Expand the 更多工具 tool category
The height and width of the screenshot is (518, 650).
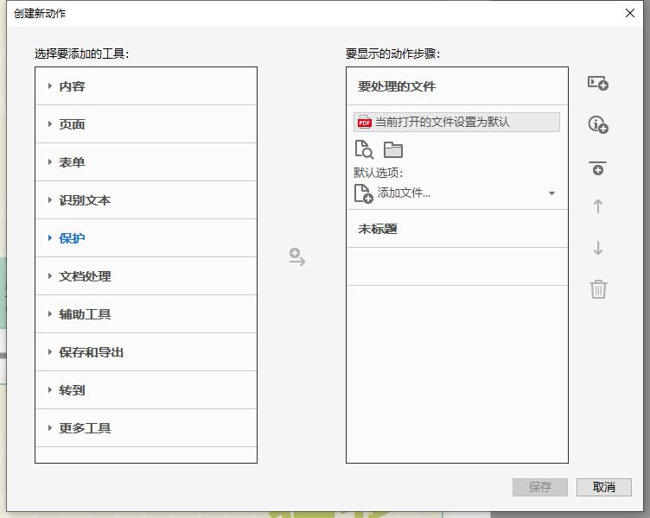click(146, 428)
